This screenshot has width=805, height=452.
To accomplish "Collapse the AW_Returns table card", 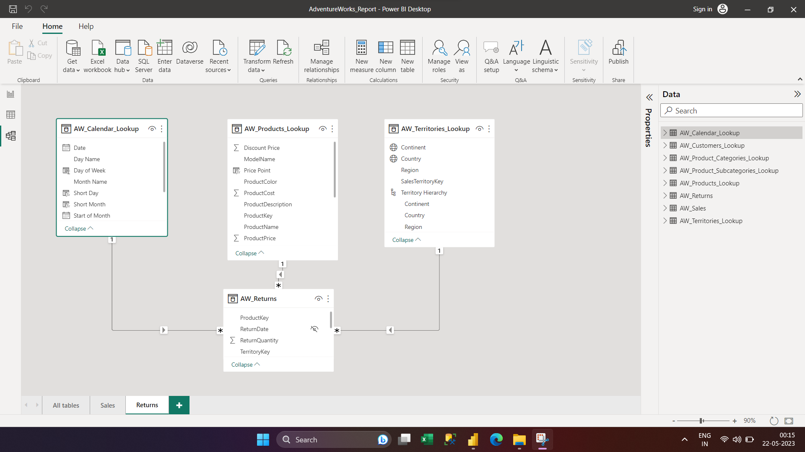I will pyautogui.click(x=245, y=365).
